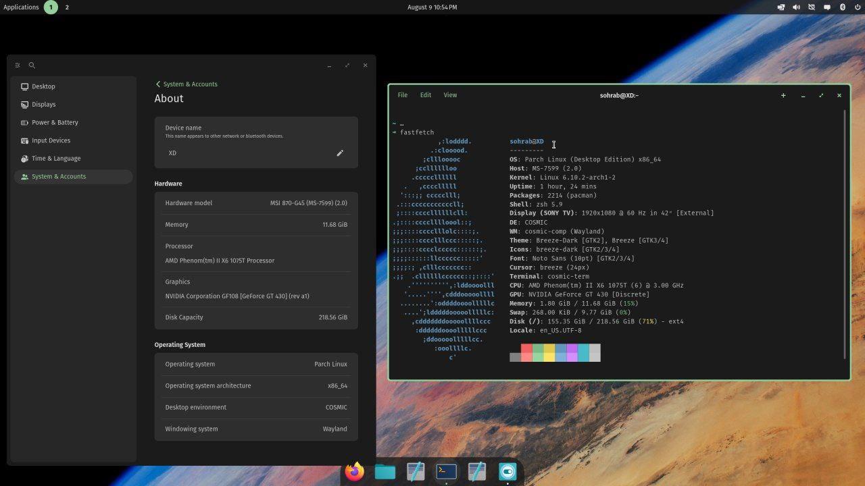
Task: Edit the device name with the pencil icon
Action: point(340,153)
